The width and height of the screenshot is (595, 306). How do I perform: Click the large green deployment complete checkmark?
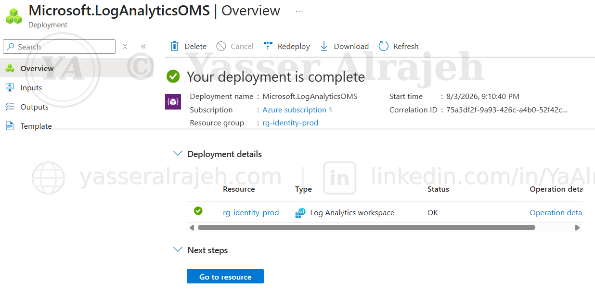173,76
